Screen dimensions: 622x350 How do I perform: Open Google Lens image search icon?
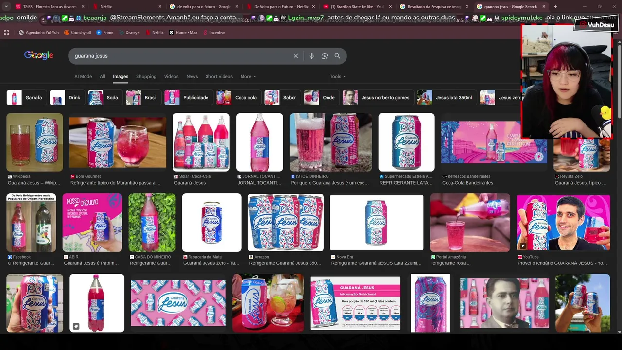(325, 56)
